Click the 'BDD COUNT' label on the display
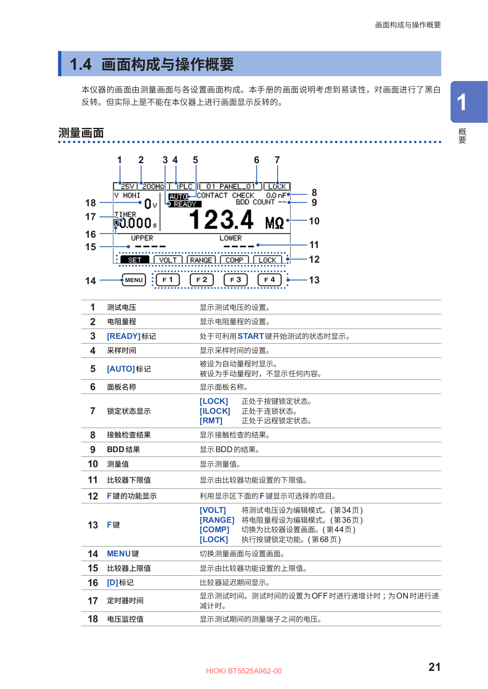The height and width of the screenshot is (689, 488). click(255, 202)
